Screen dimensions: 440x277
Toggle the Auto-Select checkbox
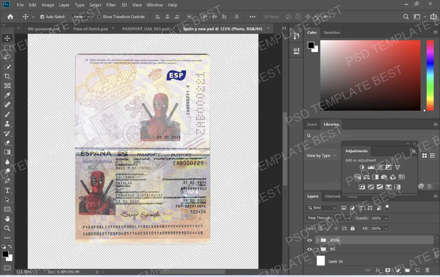click(42, 17)
